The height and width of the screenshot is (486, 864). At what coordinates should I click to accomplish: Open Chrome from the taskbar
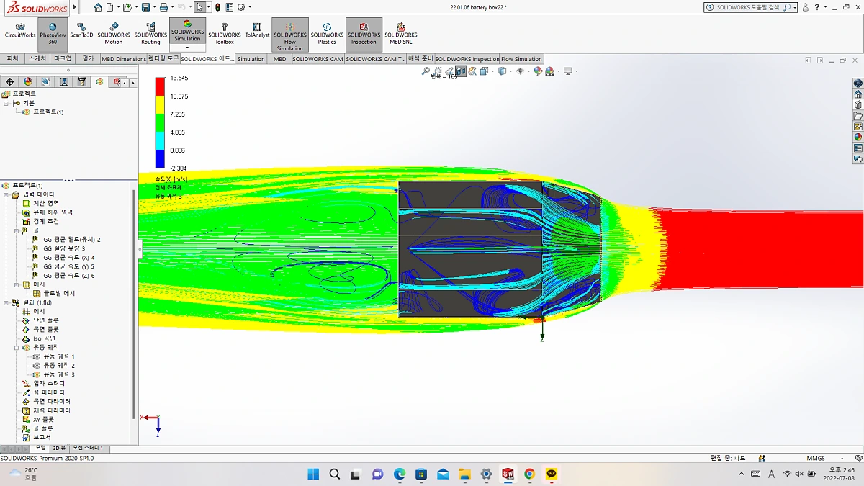click(529, 474)
